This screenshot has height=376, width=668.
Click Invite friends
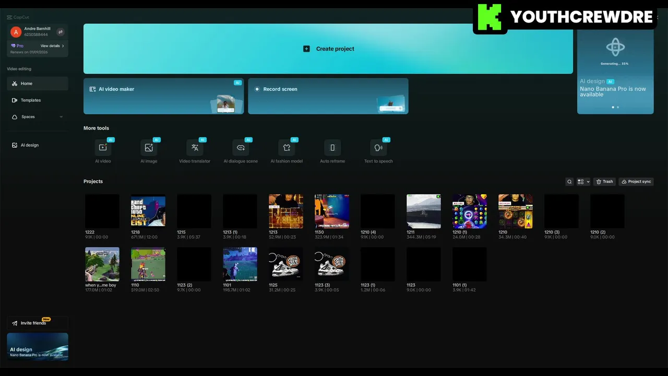coord(38,323)
